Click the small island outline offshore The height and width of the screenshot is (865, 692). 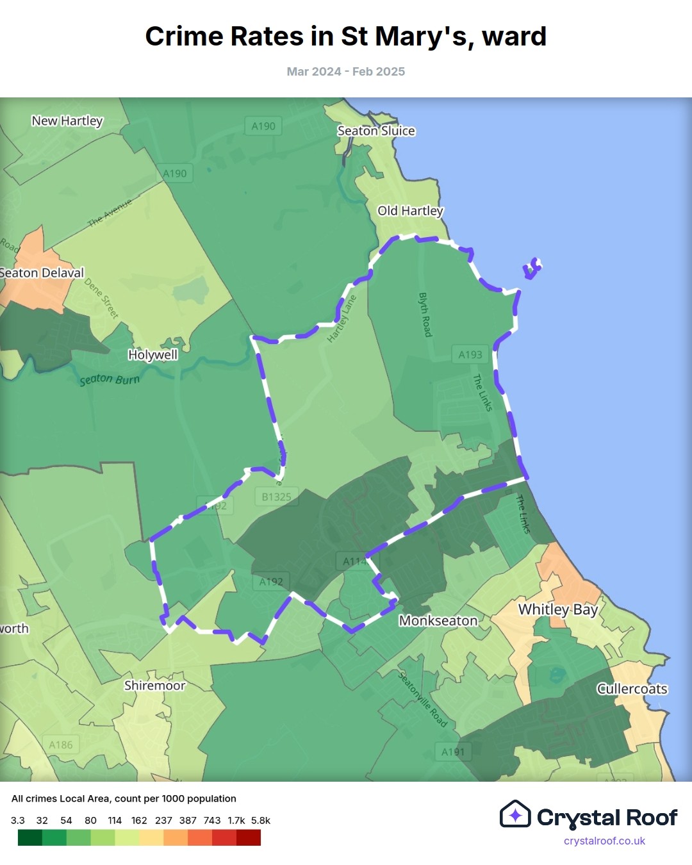pos(532,268)
